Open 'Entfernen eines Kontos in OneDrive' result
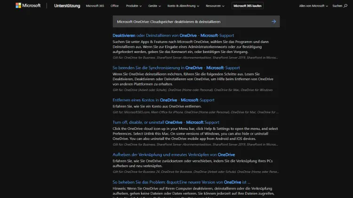This screenshot has height=198, width=353. tap(163, 100)
